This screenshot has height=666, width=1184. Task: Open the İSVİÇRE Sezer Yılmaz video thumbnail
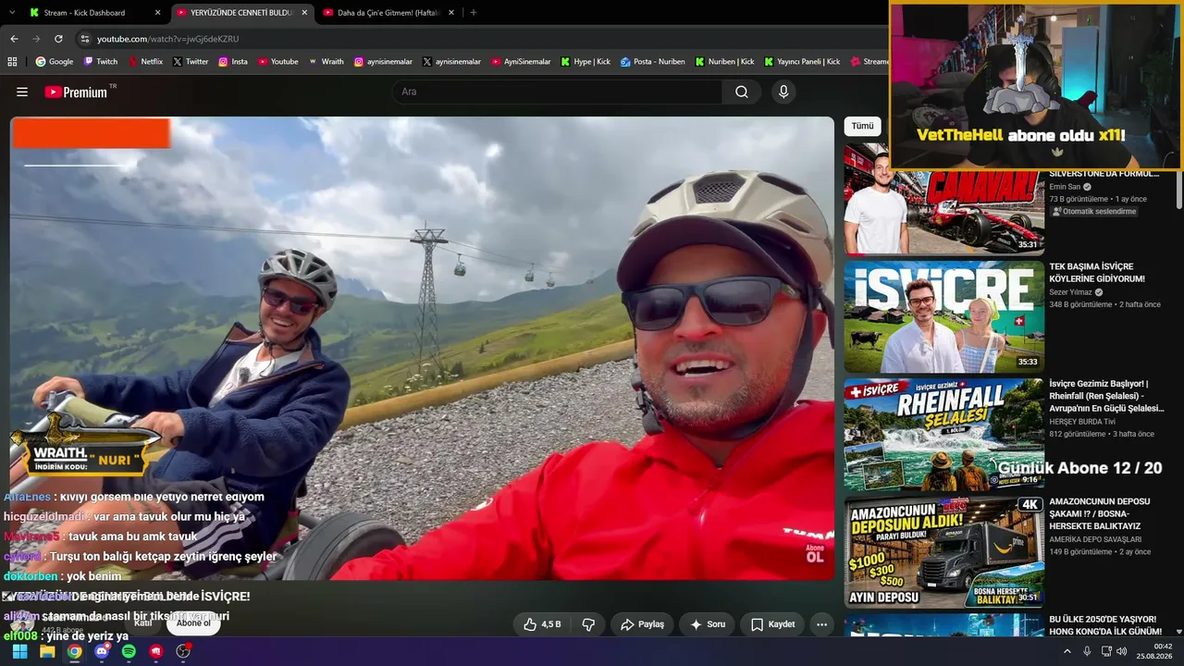coord(943,316)
